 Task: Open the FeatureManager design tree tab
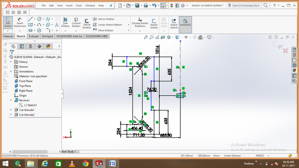[13, 46]
